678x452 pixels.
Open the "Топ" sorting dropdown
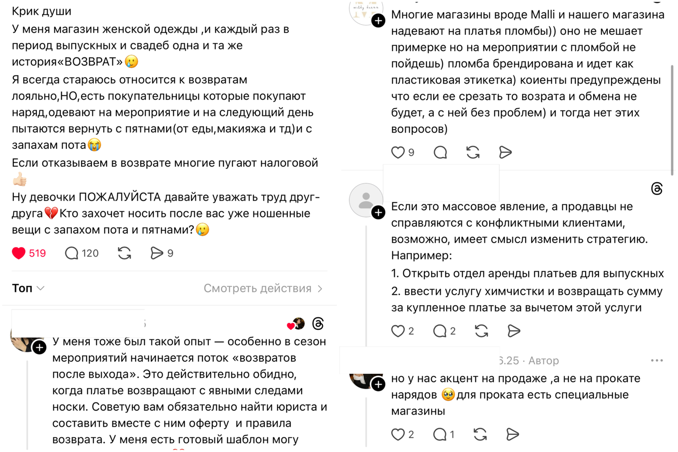pyautogui.click(x=28, y=288)
